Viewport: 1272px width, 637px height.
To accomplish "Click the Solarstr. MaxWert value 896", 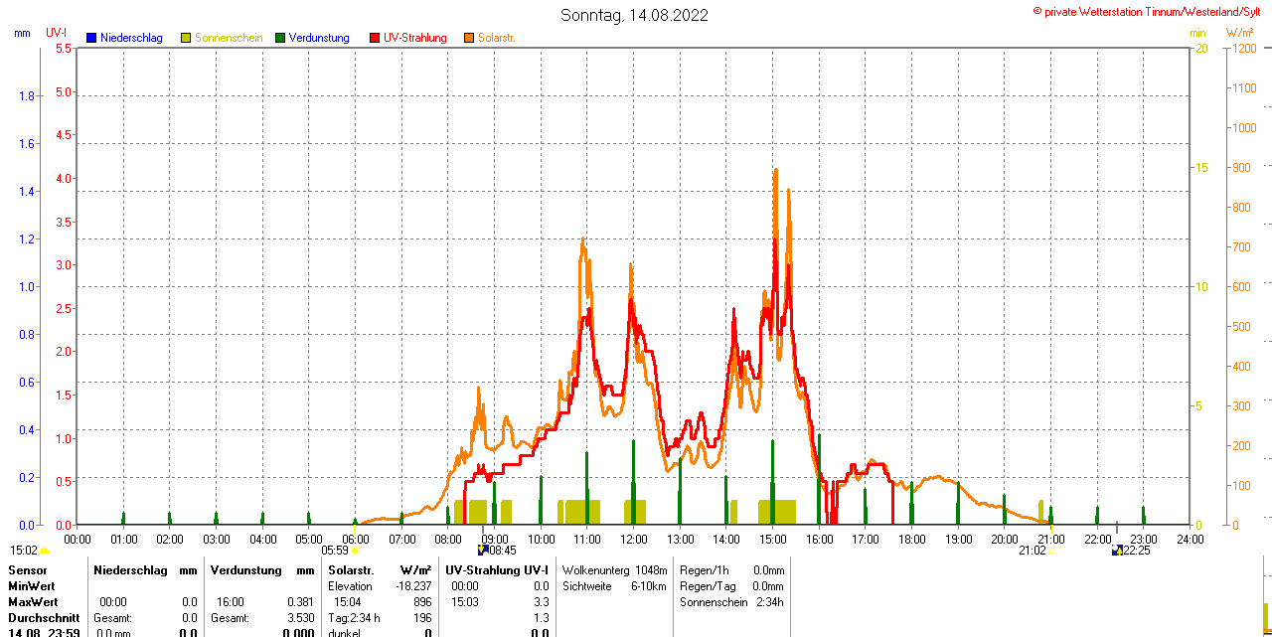I will [422, 602].
